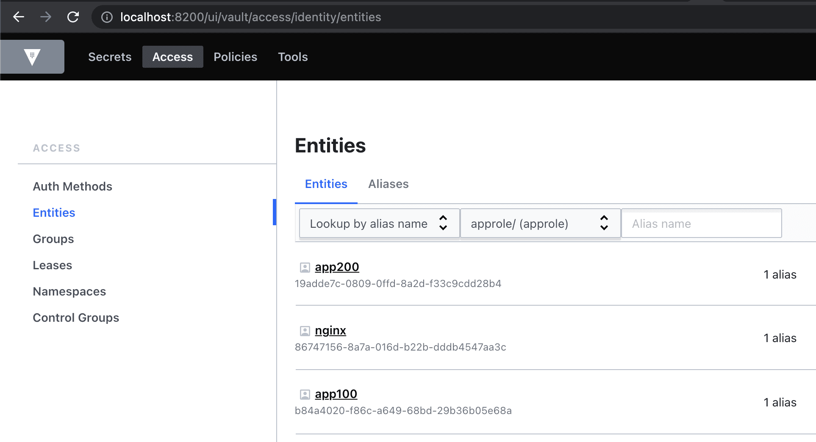Open the app200 entity
The image size is (816, 442).
coord(337,267)
